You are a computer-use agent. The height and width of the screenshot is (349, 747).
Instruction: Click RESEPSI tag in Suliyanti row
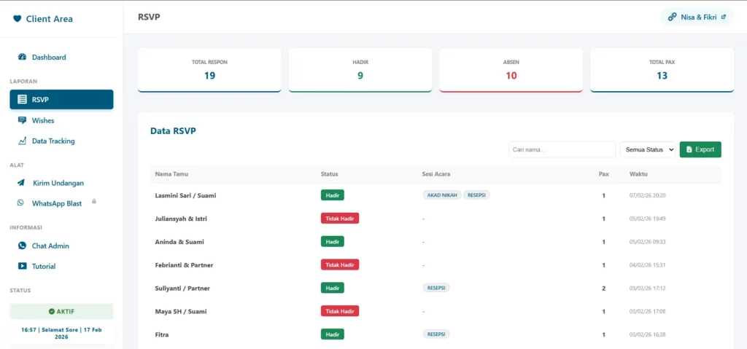pos(436,288)
